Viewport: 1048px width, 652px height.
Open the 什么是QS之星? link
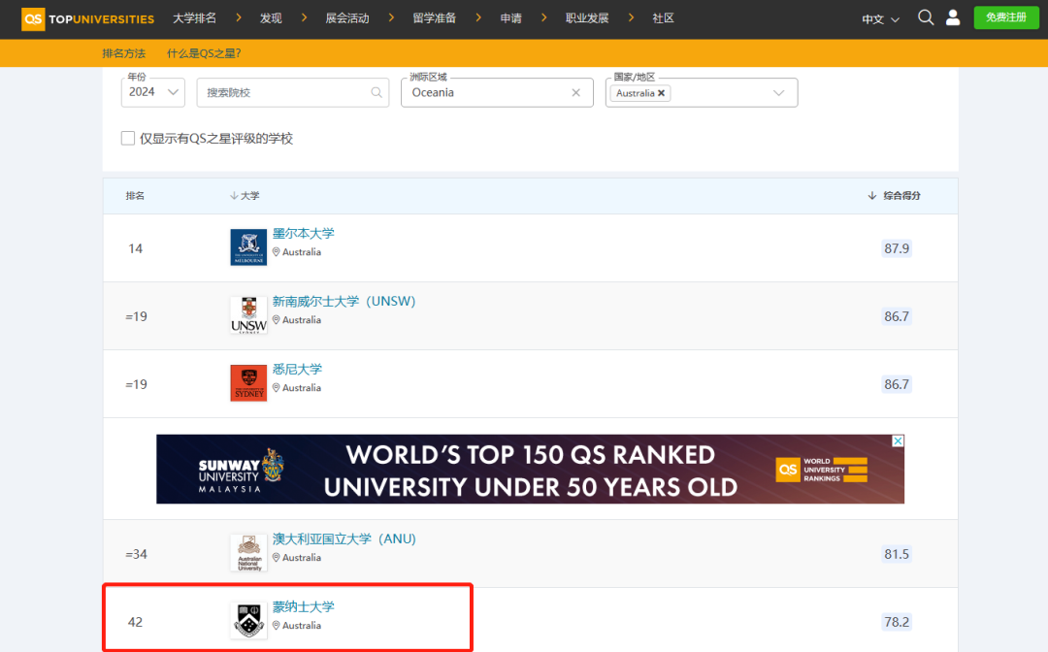204,53
